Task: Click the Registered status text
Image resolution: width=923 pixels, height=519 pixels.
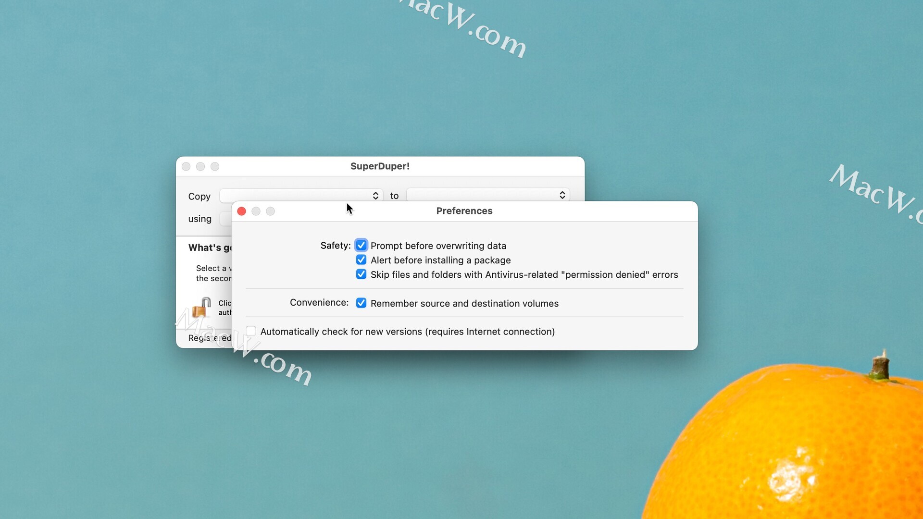Action: click(x=210, y=338)
